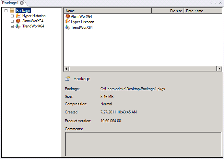
Task: Close the Package1 tab
Action: point(22,3)
